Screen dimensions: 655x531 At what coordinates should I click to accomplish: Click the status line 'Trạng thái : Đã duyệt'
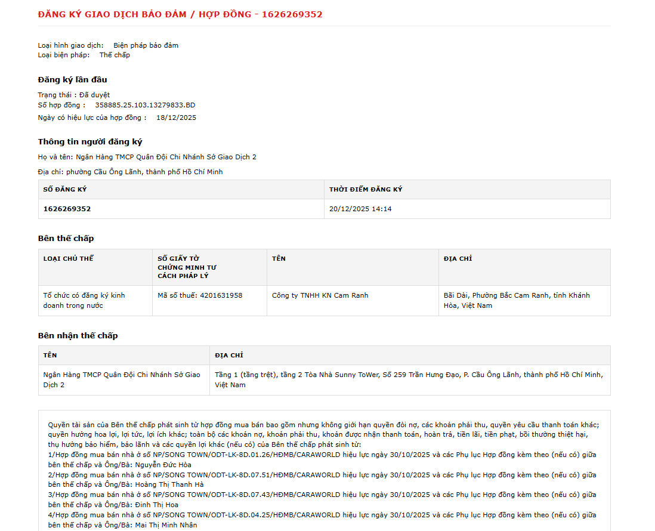74,95
